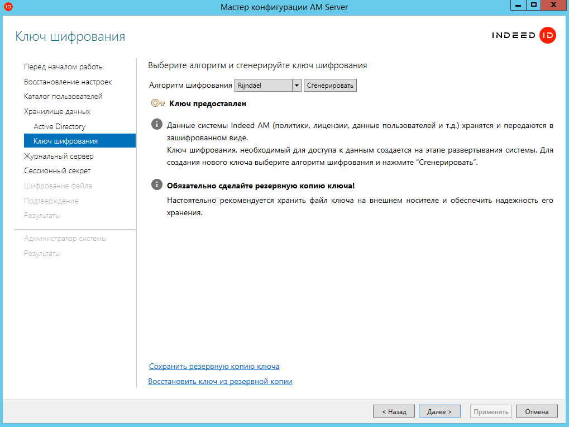Click Восстановить ключ из резервной копии link
Screen dimensions: 569x427
pyautogui.click(x=220, y=382)
